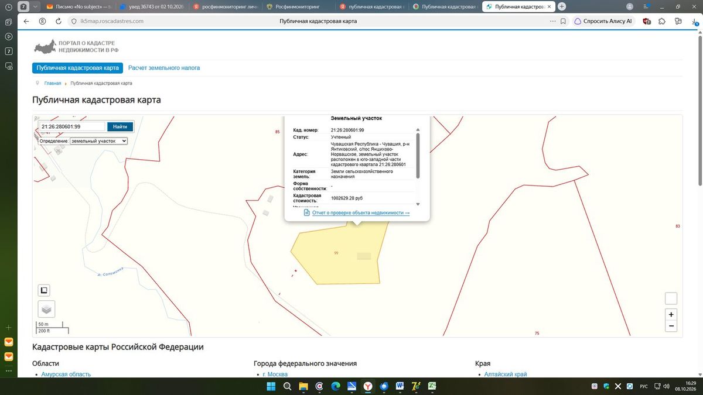Click the 'РУС' language indicator in taskbar
The width and height of the screenshot is (703, 395).
[643, 386]
